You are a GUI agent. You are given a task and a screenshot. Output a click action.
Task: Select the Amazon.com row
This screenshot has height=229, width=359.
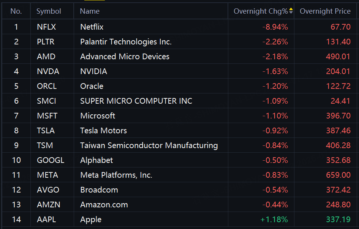[179, 205]
